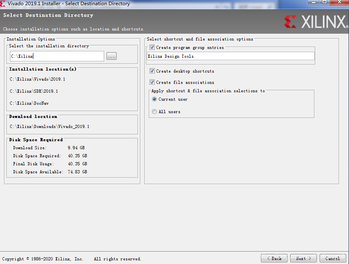Click the C:\Xilinx\SDK\2019.1 location text

pyautogui.click(x=34, y=91)
